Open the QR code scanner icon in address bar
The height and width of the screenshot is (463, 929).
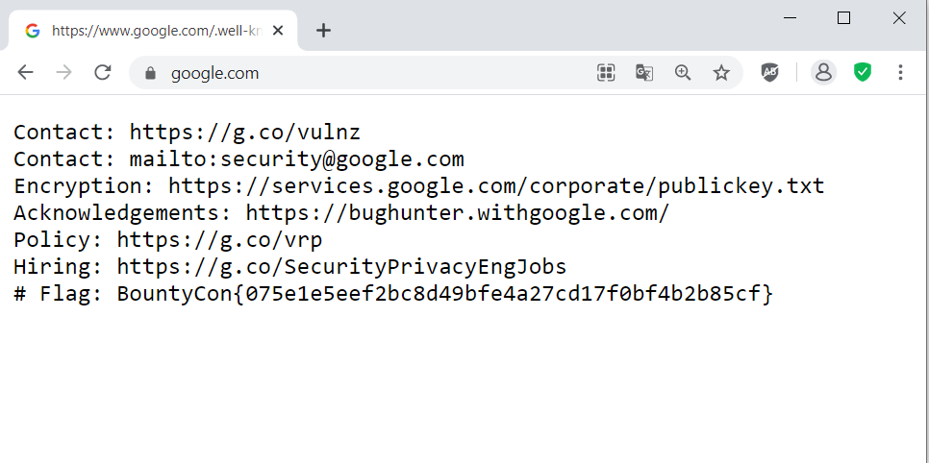(606, 72)
